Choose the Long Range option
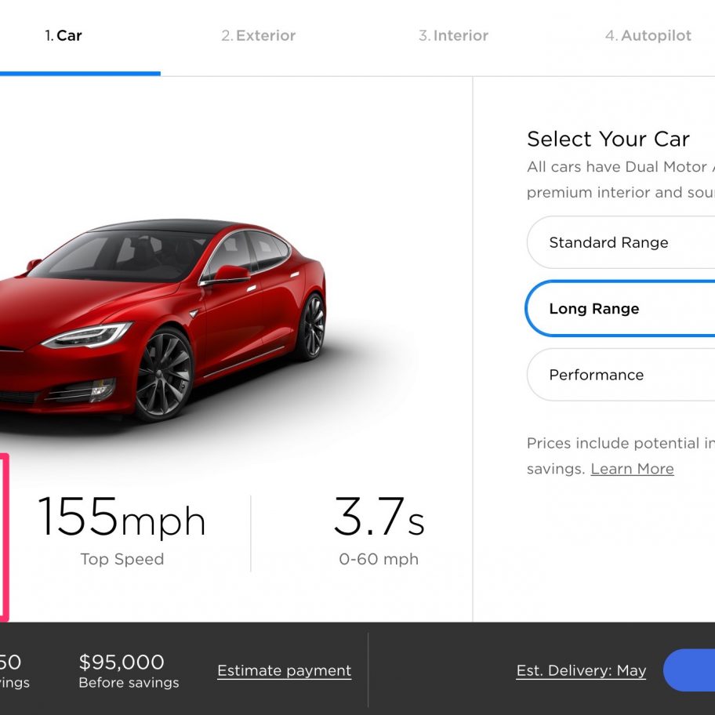This screenshot has height=715, width=715. (619, 309)
